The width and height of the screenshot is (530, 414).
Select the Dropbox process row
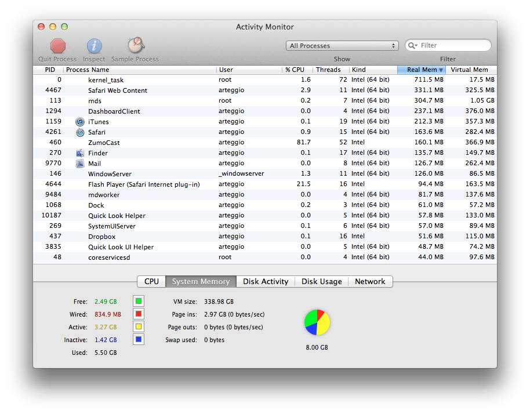click(x=265, y=237)
